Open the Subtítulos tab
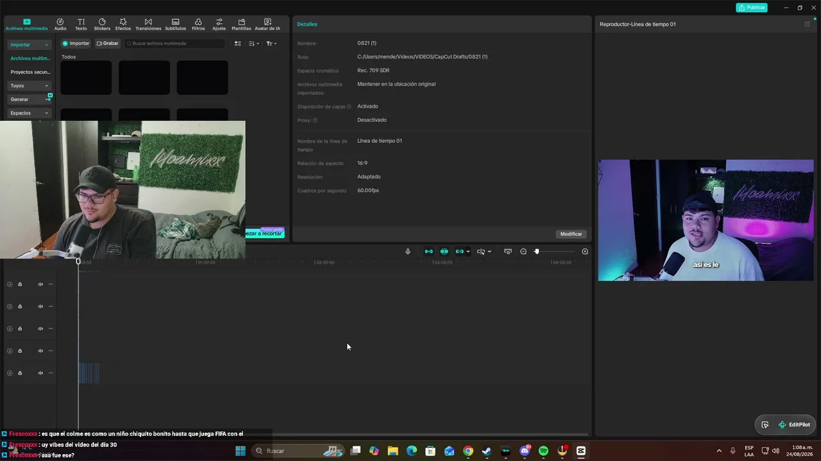821x461 pixels. [175, 24]
